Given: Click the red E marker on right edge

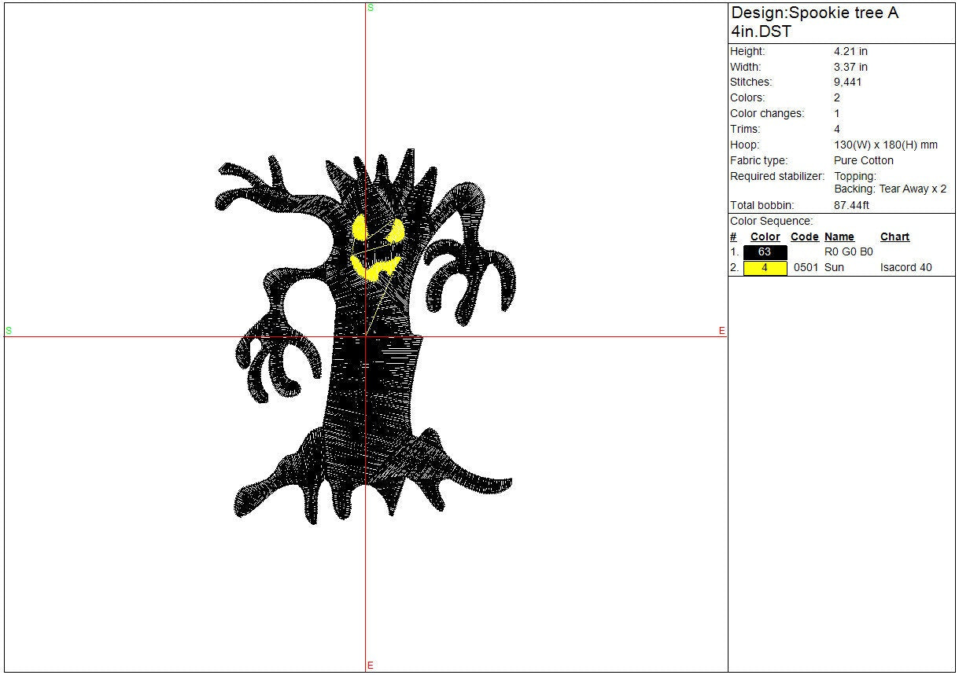Looking at the screenshot, I should 721,332.
